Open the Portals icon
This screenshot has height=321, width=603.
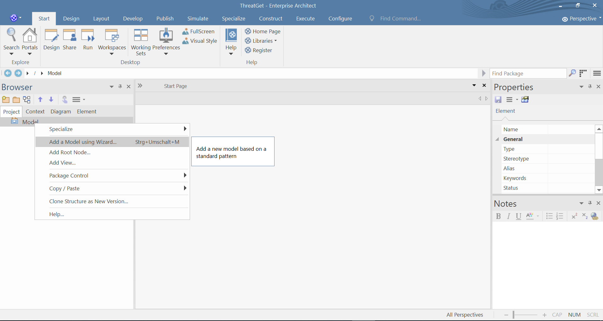click(x=30, y=41)
